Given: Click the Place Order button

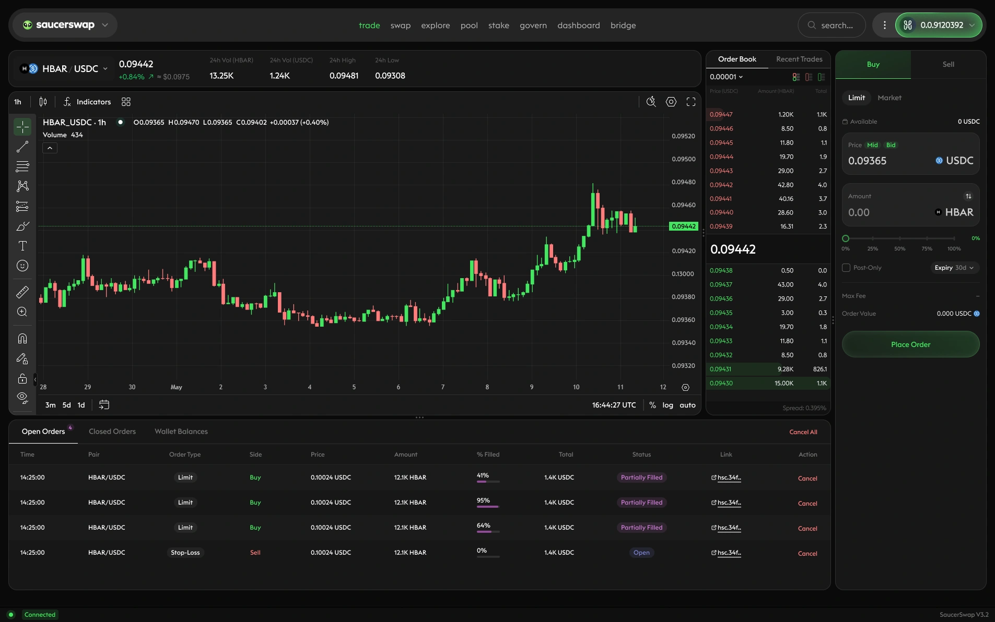Looking at the screenshot, I should (x=910, y=344).
